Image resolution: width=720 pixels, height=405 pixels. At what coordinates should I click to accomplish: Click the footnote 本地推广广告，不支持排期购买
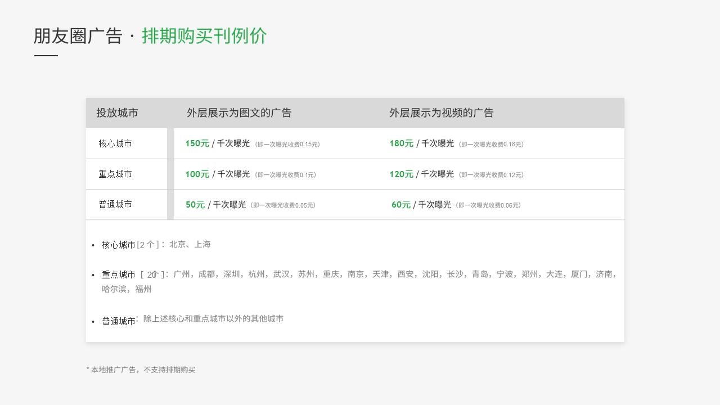[x=143, y=370]
